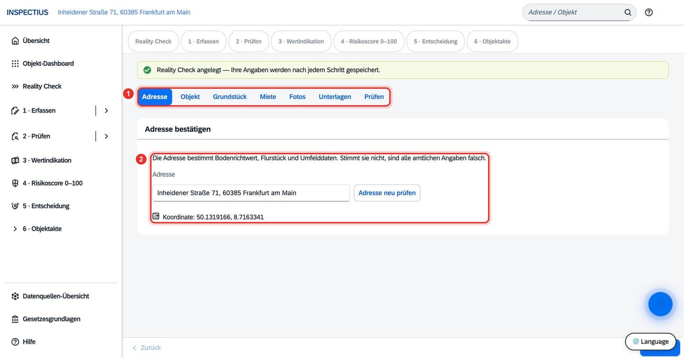The width and height of the screenshot is (684, 358).
Task: Open the Language selector
Action: 650,341
